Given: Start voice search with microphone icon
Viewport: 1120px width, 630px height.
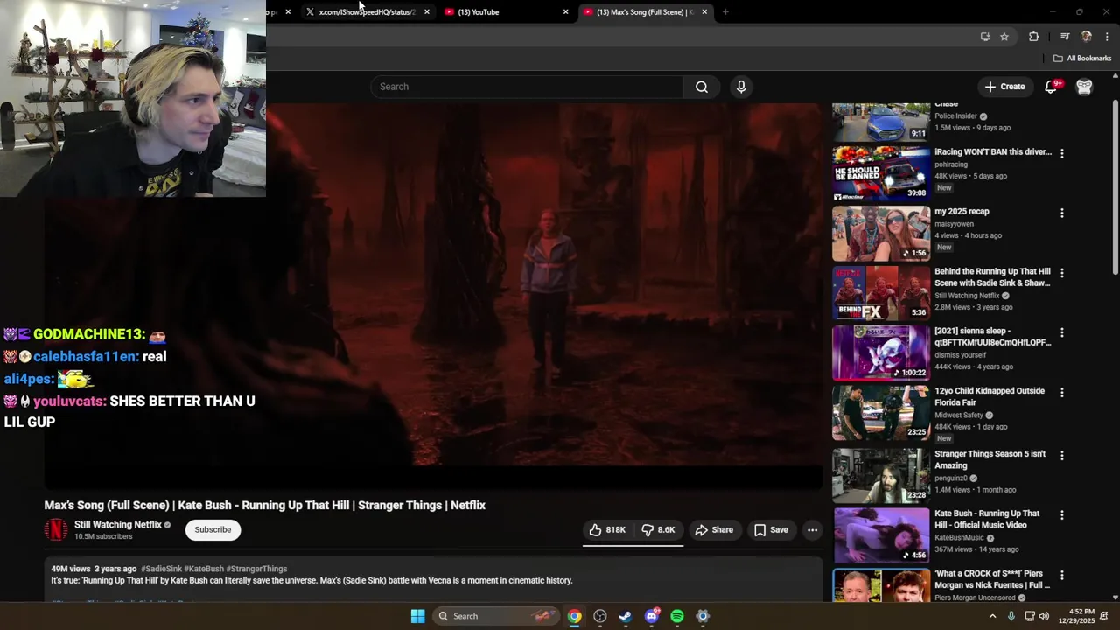Looking at the screenshot, I should click(741, 87).
